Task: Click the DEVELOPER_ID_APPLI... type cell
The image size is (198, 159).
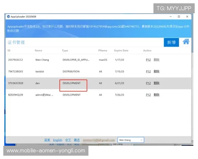Action: [x=76, y=60]
